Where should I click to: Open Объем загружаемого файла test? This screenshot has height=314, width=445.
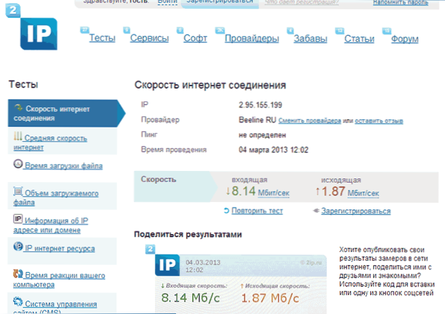pyautogui.click(x=56, y=198)
